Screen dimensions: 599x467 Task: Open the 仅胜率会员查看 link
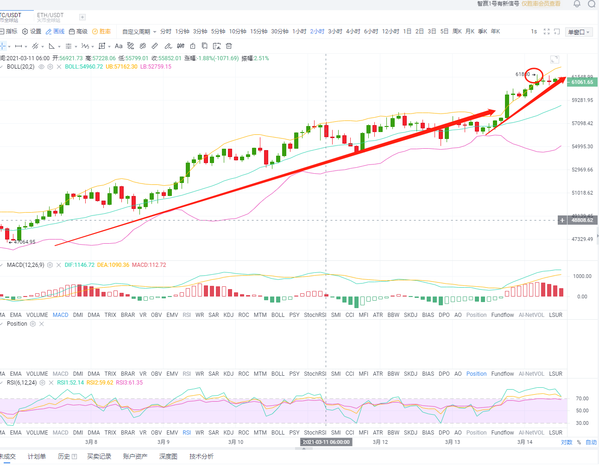tap(541, 4)
